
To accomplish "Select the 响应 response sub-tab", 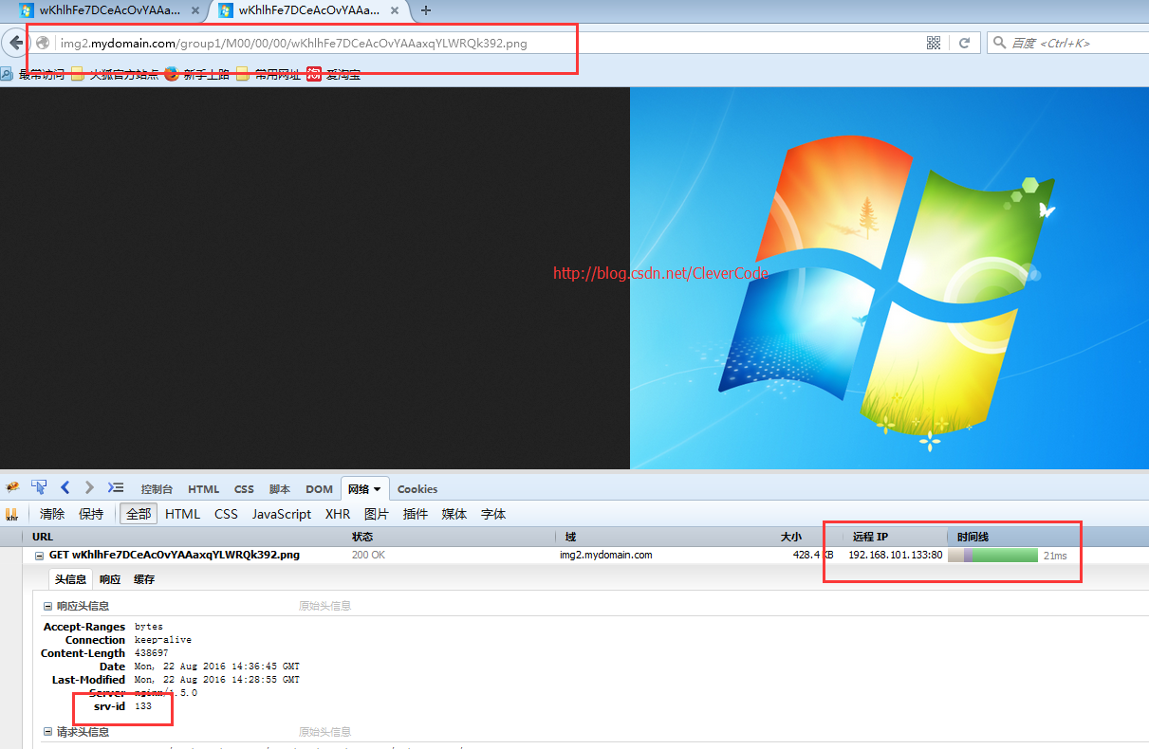I will [110, 579].
